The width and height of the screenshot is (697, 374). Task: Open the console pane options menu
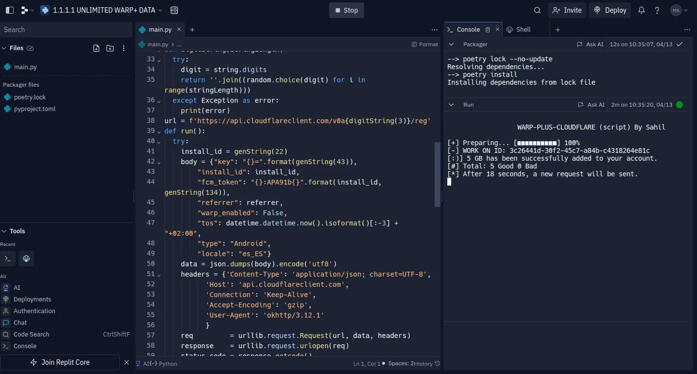click(x=687, y=30)
